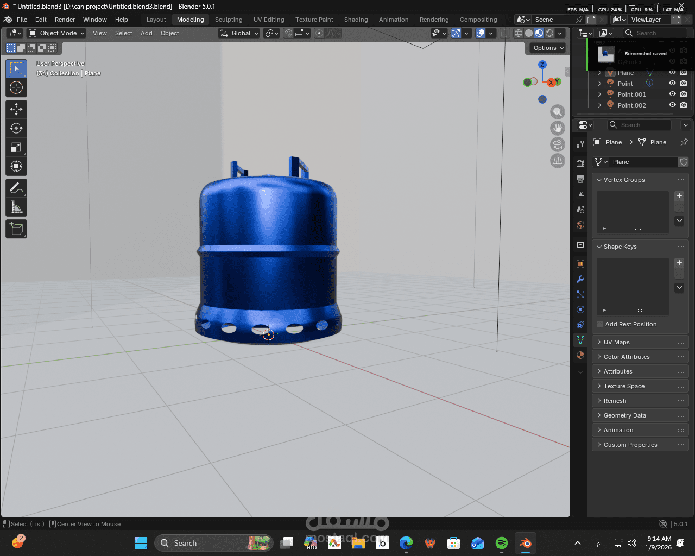Select the Add Cube tool
Screen dimensions: 695x556
[16, 229]
